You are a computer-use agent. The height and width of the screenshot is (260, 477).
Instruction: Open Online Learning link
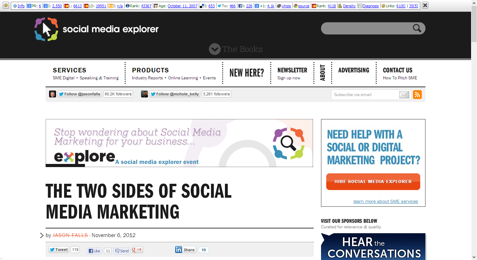(183, 78)
